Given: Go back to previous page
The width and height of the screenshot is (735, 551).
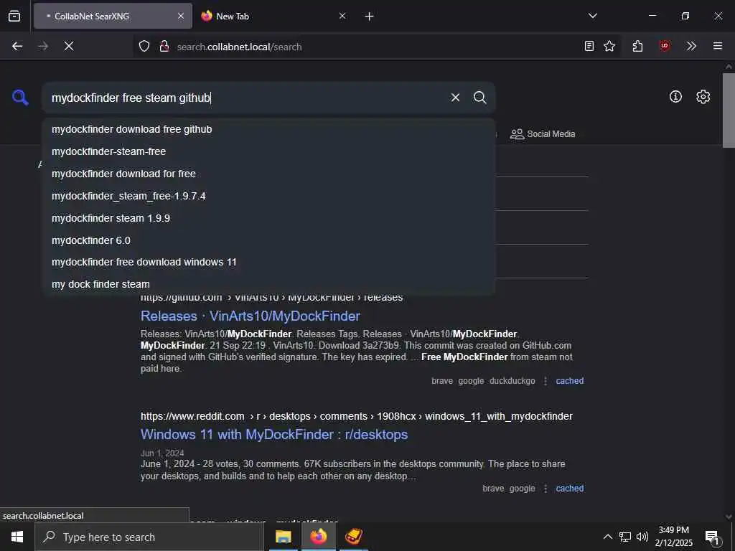Looking at the screenshot, I should [x=17, y=46].
